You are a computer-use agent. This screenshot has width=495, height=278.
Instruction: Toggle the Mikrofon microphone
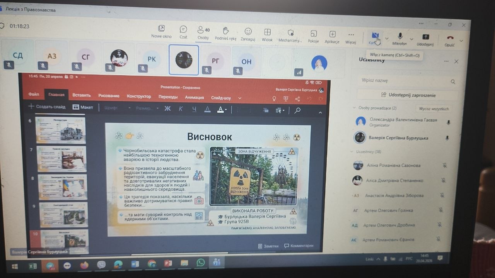click(400, 39)
